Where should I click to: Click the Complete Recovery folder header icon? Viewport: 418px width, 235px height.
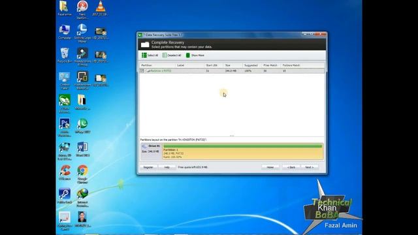click(145, 44)
